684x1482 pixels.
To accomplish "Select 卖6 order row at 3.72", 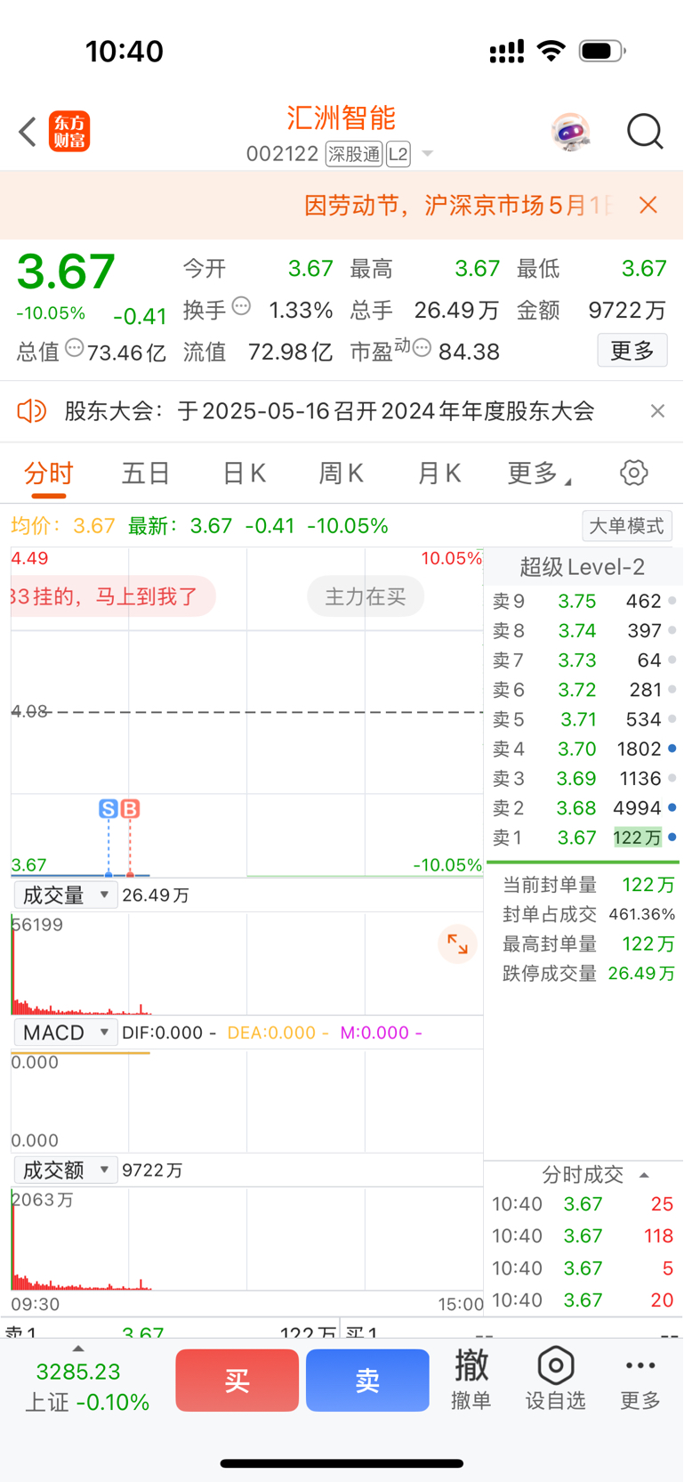I will pyautogui.click(x=584, y=689).
